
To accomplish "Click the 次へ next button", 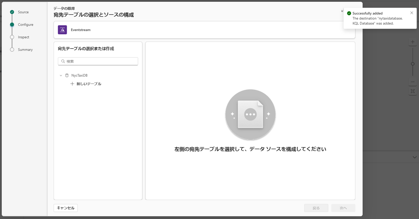I will (343, 208).
